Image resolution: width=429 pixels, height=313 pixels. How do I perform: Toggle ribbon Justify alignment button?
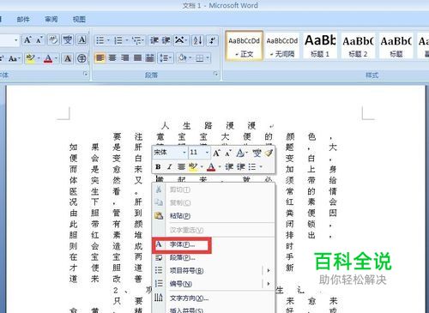click(x=137, y=58)
